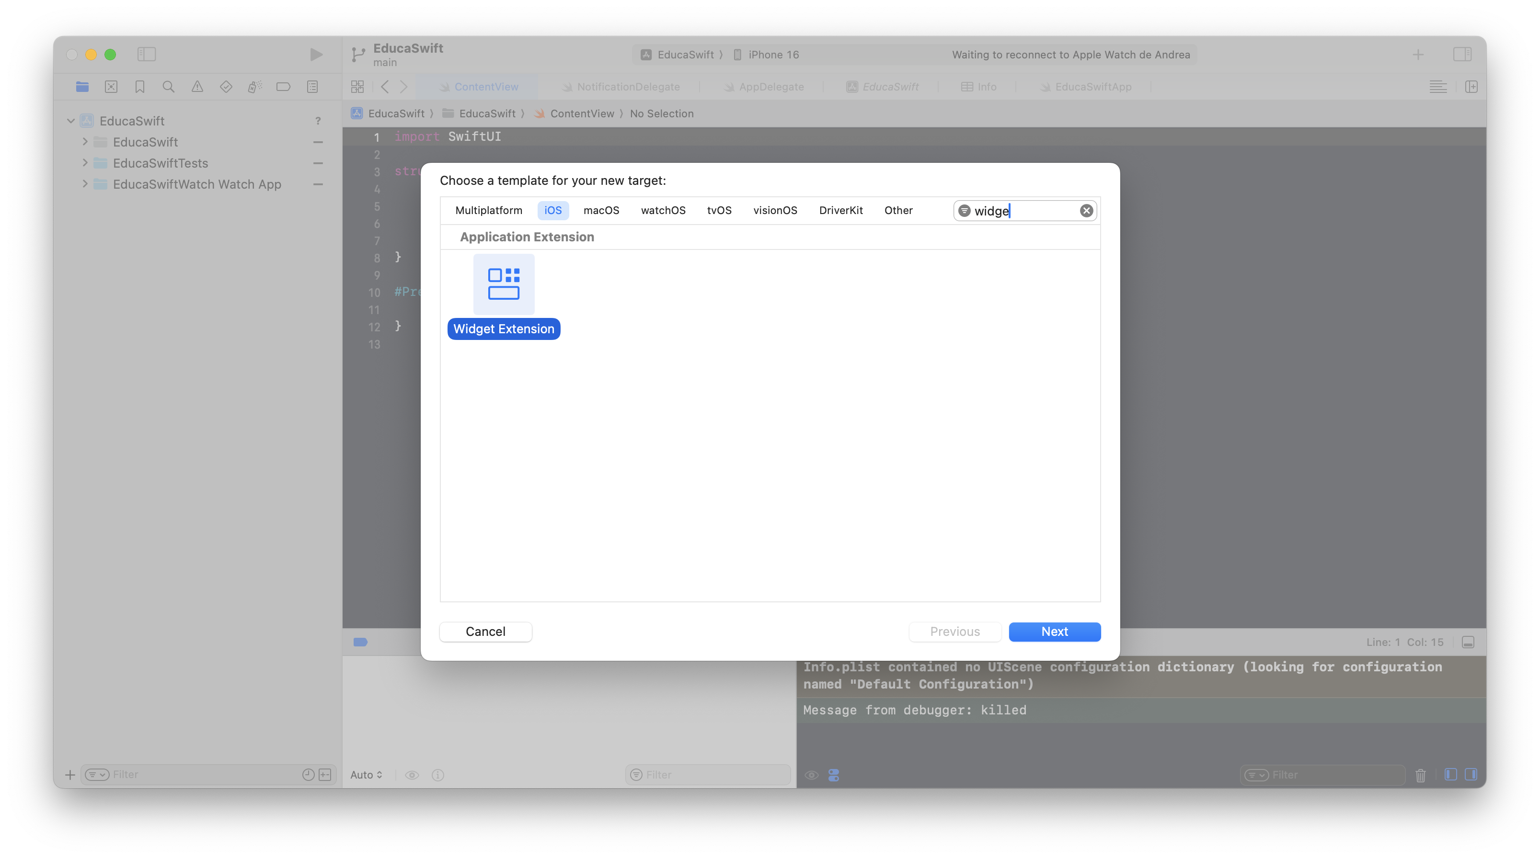Viewport: 1540px width, 859px height.
Task: Clear the console with trash icon
Action: coord(1420,775)
